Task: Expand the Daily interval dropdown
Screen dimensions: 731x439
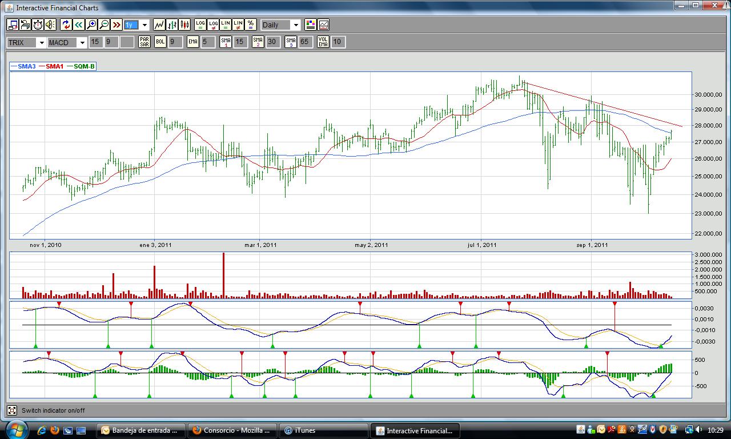Action: pyautogui.click(x=296, y=25)
